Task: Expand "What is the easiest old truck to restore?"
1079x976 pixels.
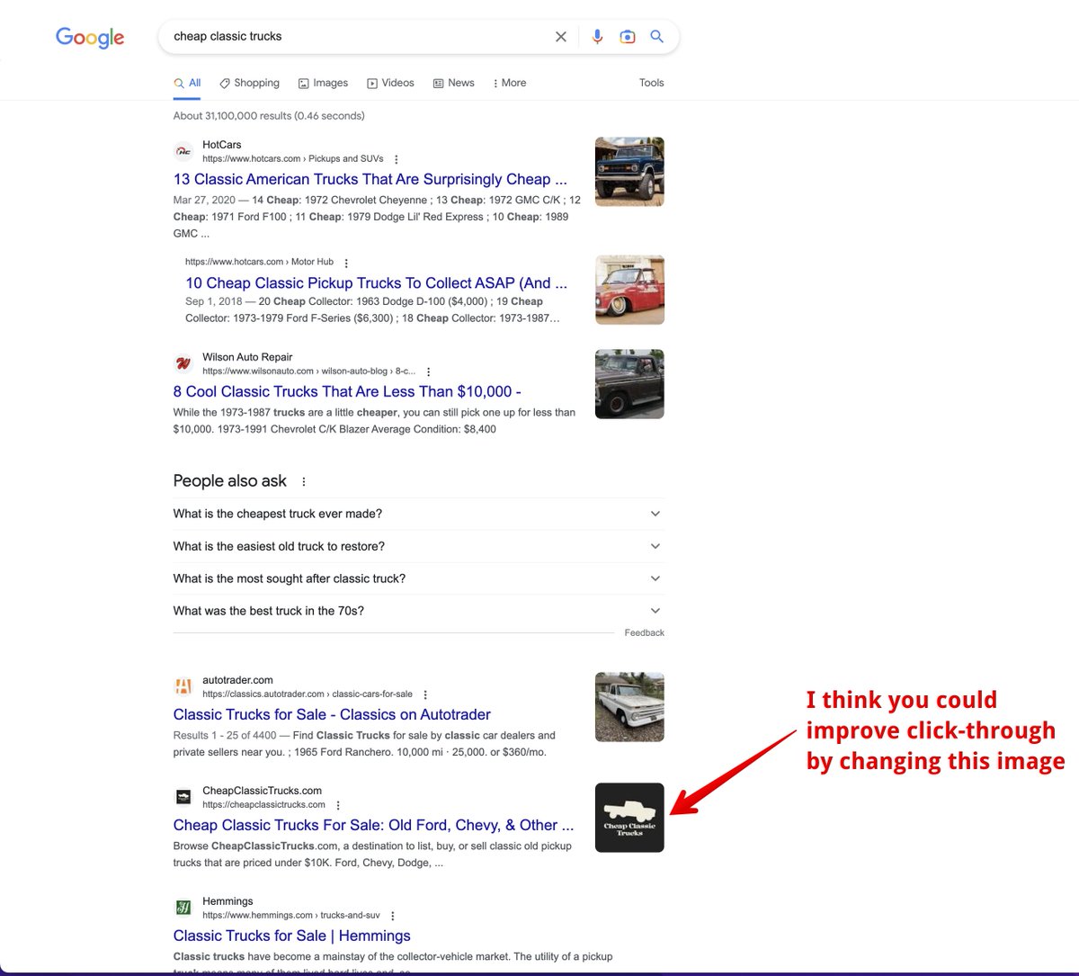Action: tap(655, 546)
